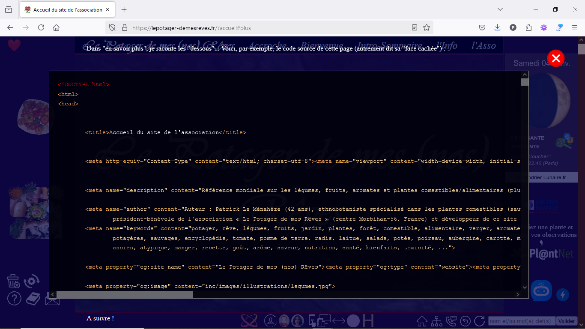Viewport: 585px width, 329px height.
Task: Click the code panel horizontal scrollbar thumb
Action: pyautogui.click(x=125, y=295)
